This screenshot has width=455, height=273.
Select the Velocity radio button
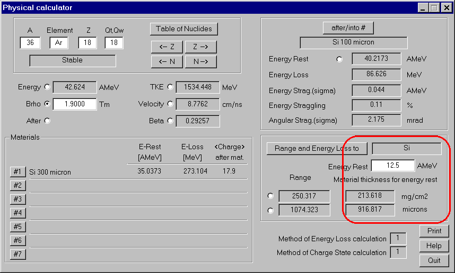click(170, 104)
